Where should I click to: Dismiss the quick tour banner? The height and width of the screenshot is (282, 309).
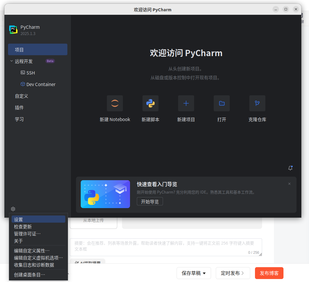click(x=289, y=184)
